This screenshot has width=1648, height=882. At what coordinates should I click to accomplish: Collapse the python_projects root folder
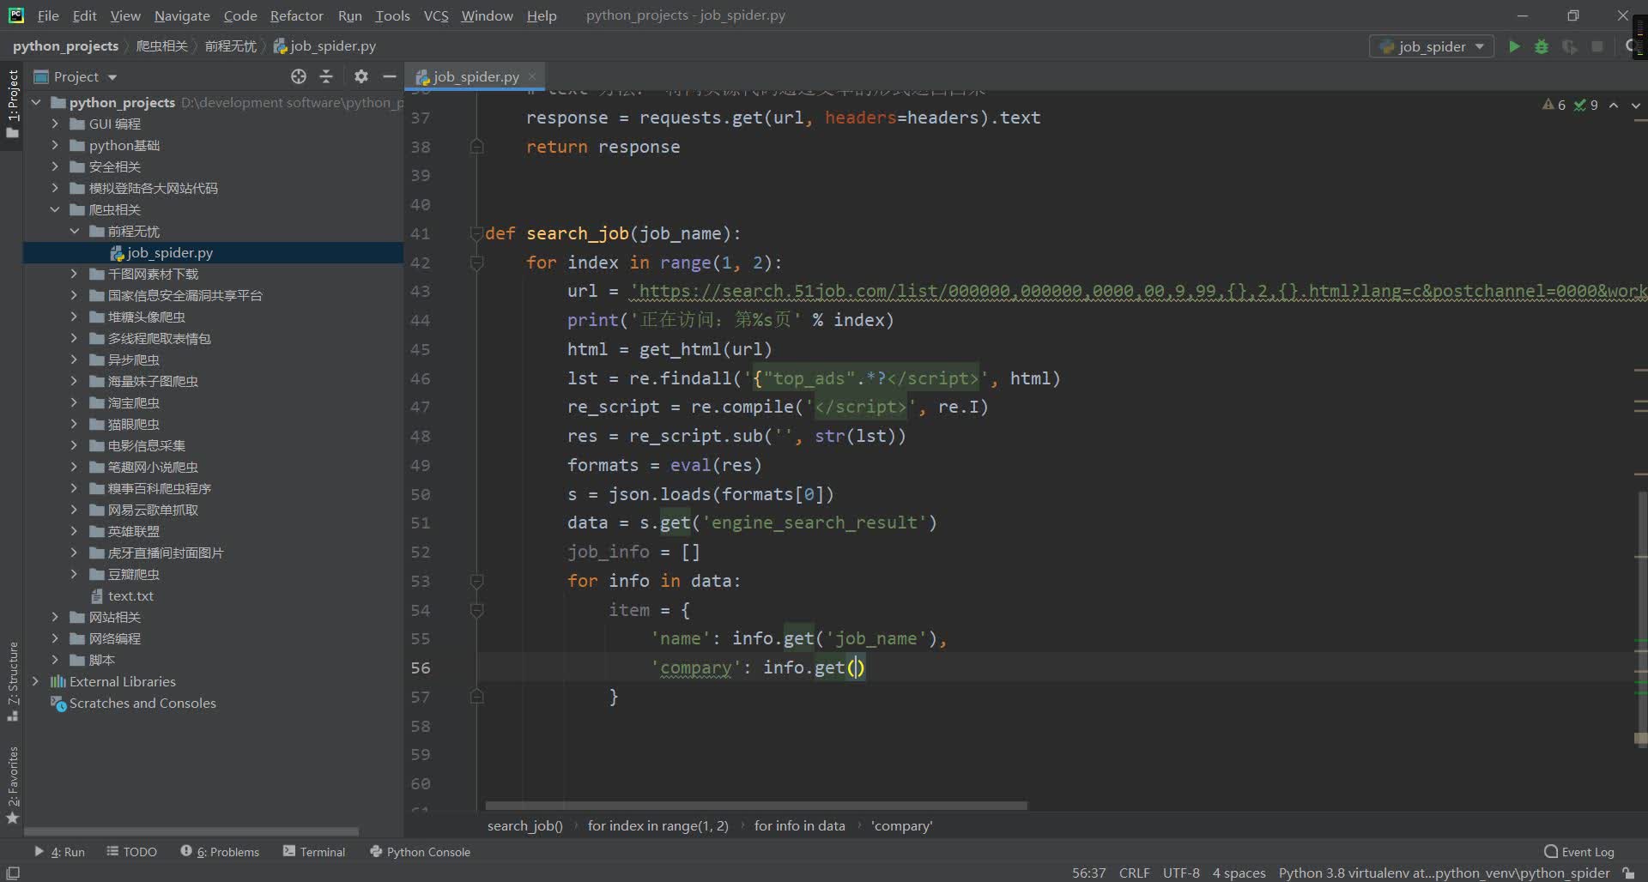[x=36, y=102]
